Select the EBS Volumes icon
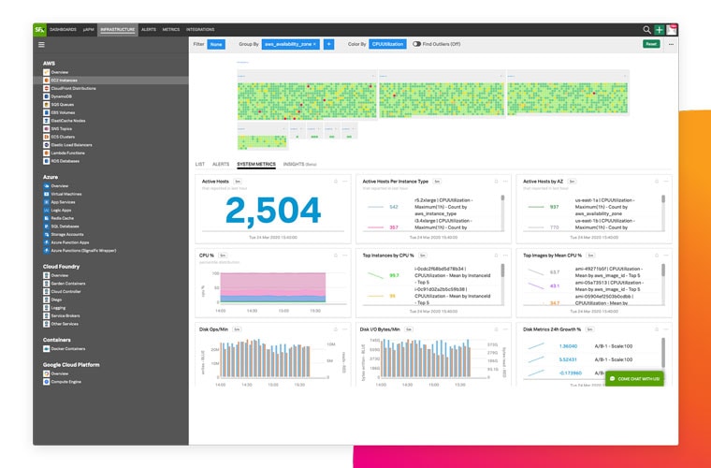This screenshot has width=711, height=468. [x=46, y=113]
